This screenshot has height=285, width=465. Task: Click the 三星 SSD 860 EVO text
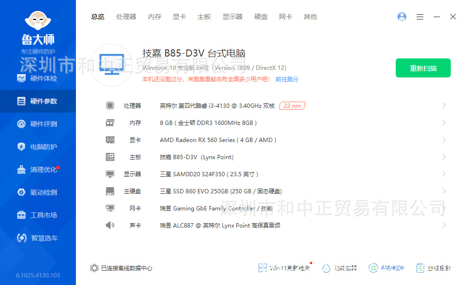point(221,191)
